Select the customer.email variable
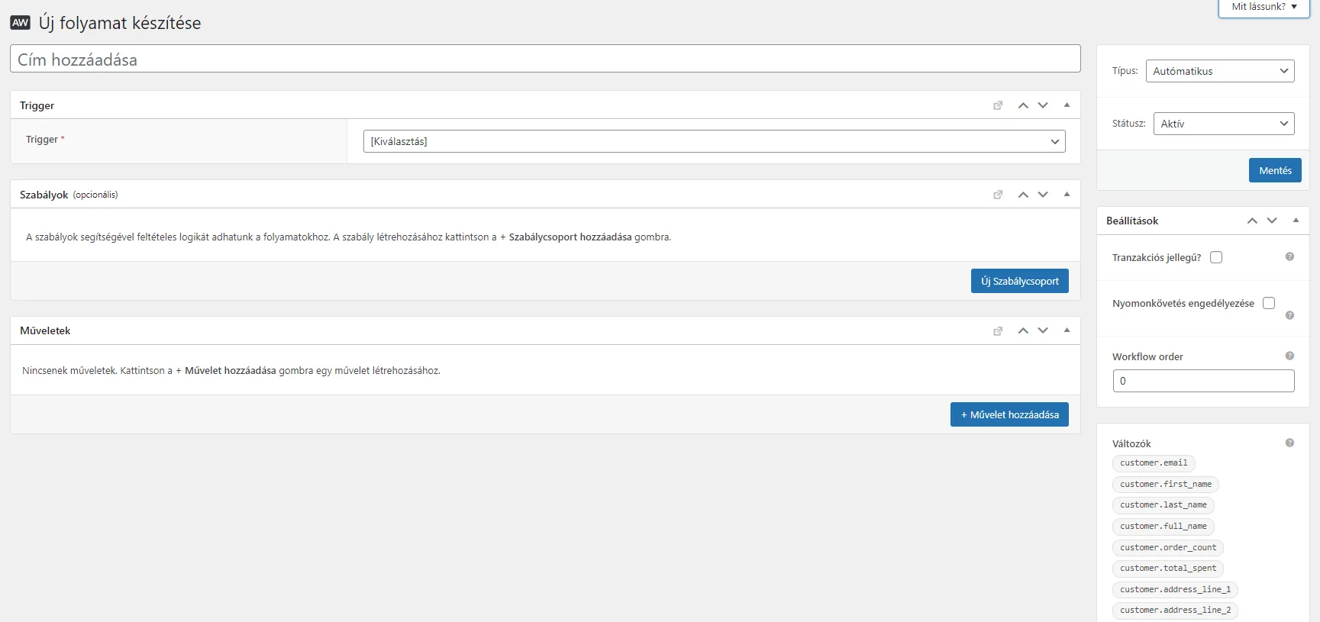The image size is (1320, 622). tap(1154, 463)
